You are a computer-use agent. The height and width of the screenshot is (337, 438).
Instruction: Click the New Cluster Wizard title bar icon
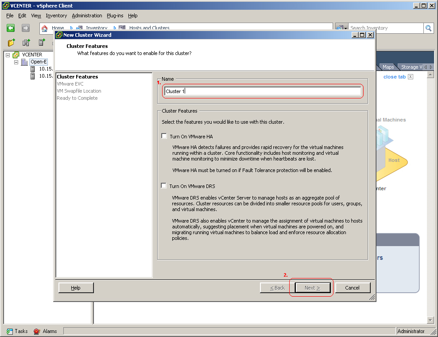coord(59,35)
